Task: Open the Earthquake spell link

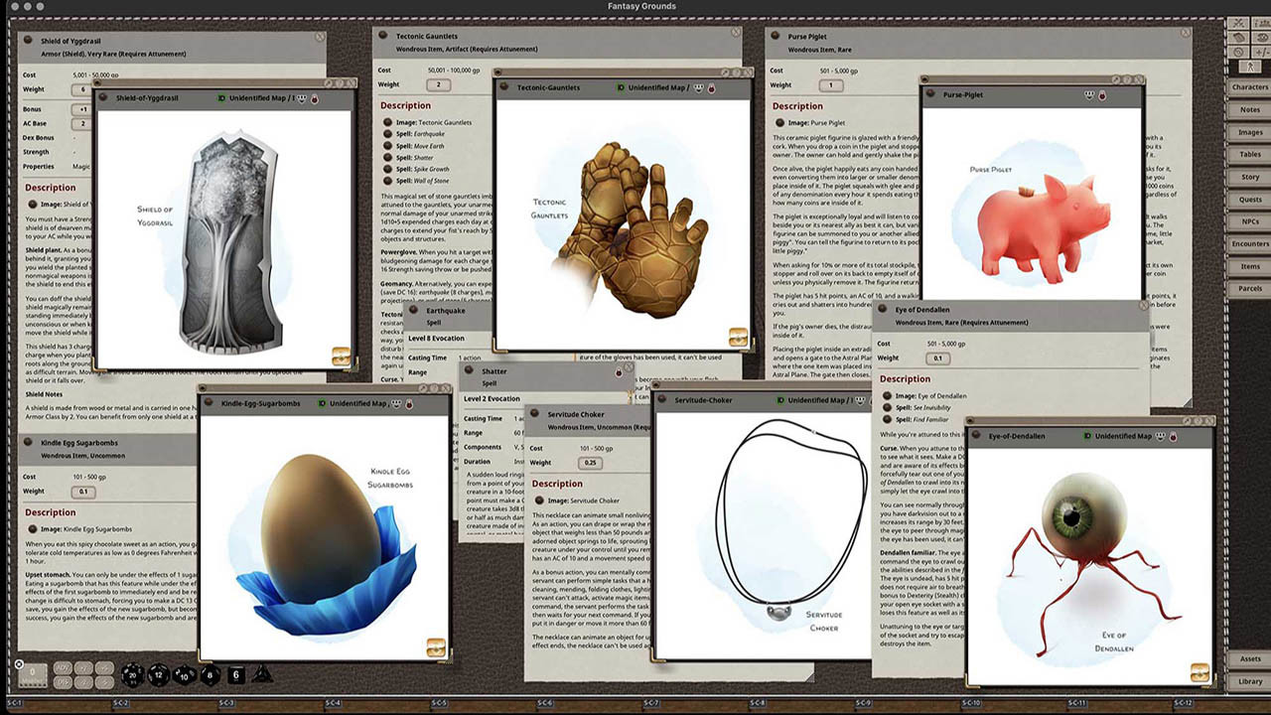Action: tap(428, 134)
